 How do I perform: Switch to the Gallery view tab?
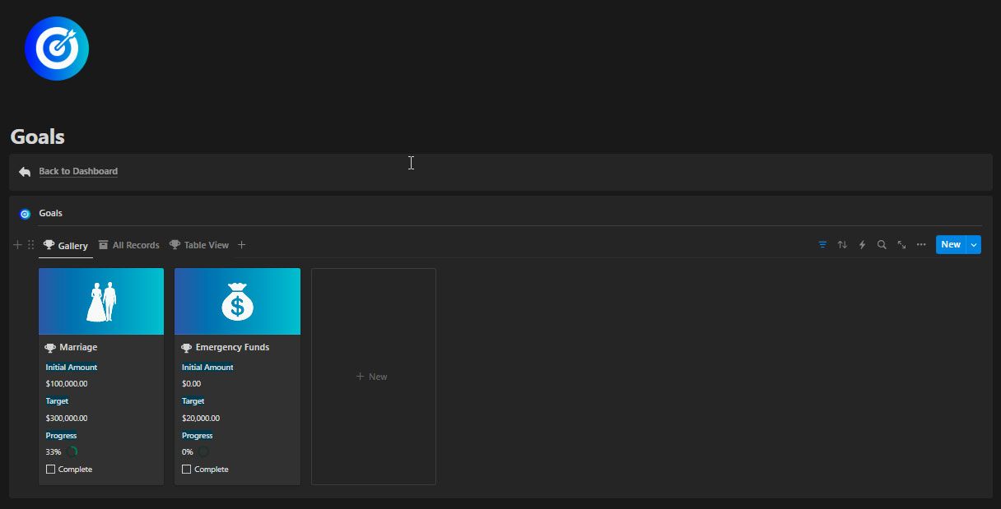[66, 245]
